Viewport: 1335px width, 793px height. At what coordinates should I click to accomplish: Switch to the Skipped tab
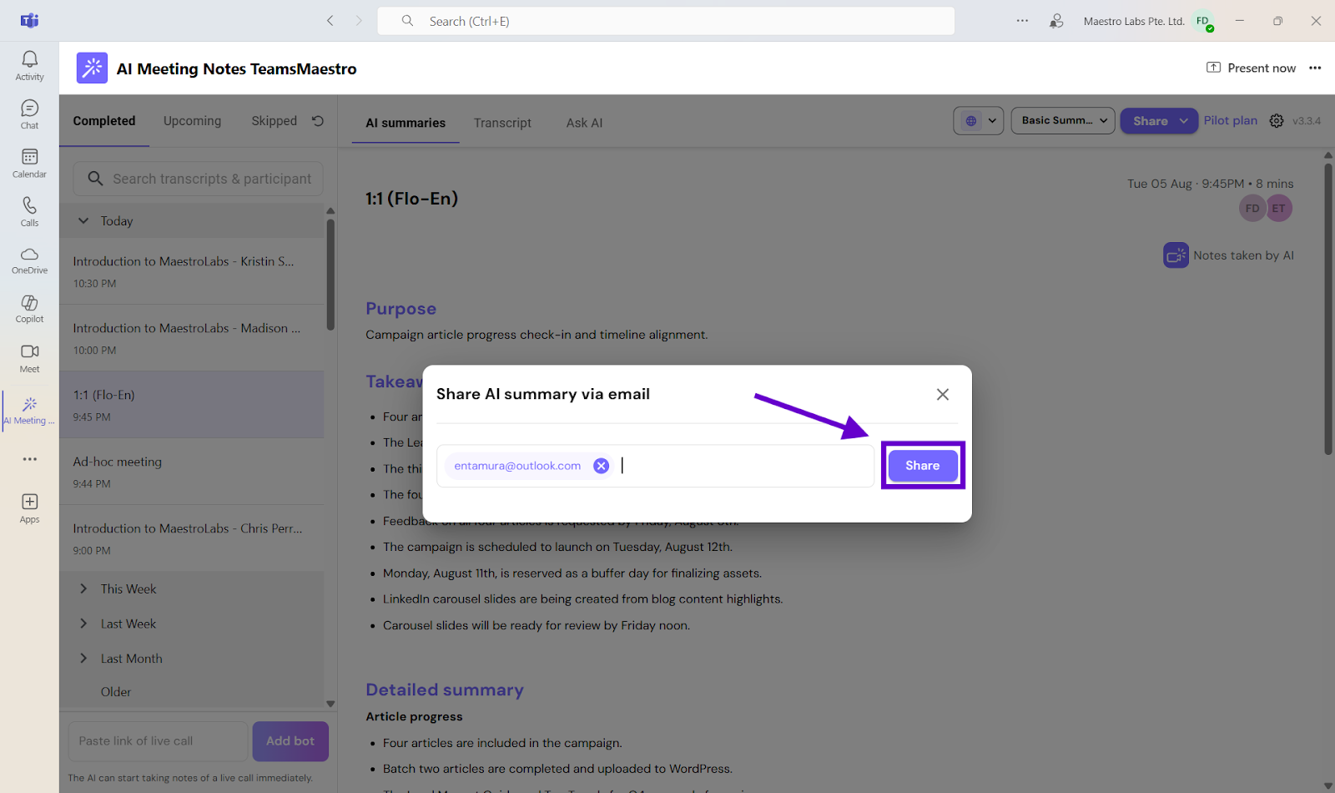275,121
